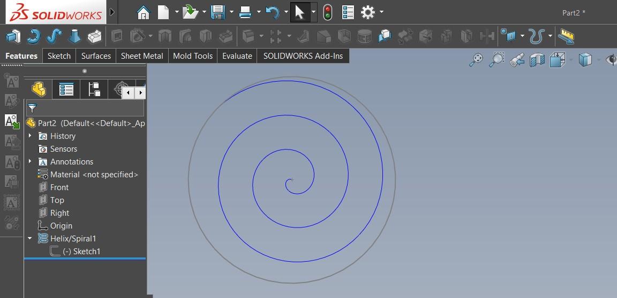Open the Undo dropdown arrow
This screenshot has width=617, height=298.
[x=286, y=12]
